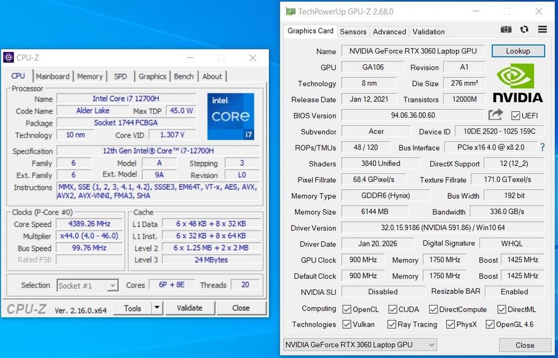Click the Core VID 1.307 V value
Viewport: 558px width, 358px height.
click(x=172, y=135)
